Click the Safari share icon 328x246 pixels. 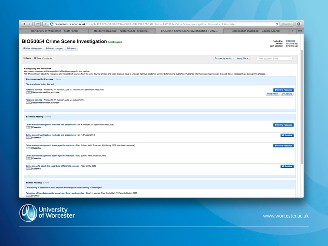tap(38, 24)
